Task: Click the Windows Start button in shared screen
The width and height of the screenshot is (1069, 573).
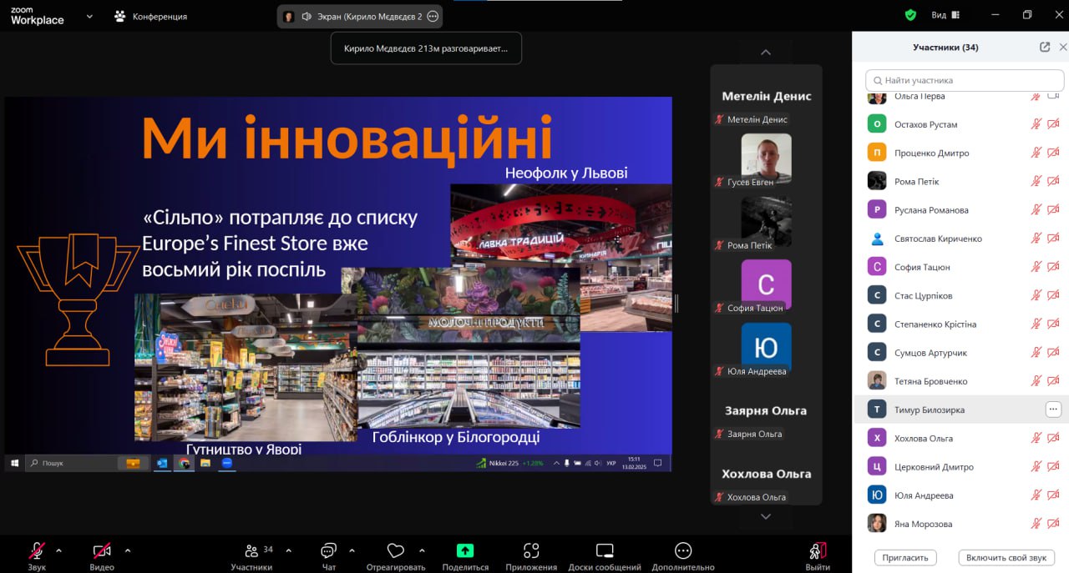Action: click(x=14, y=463)
